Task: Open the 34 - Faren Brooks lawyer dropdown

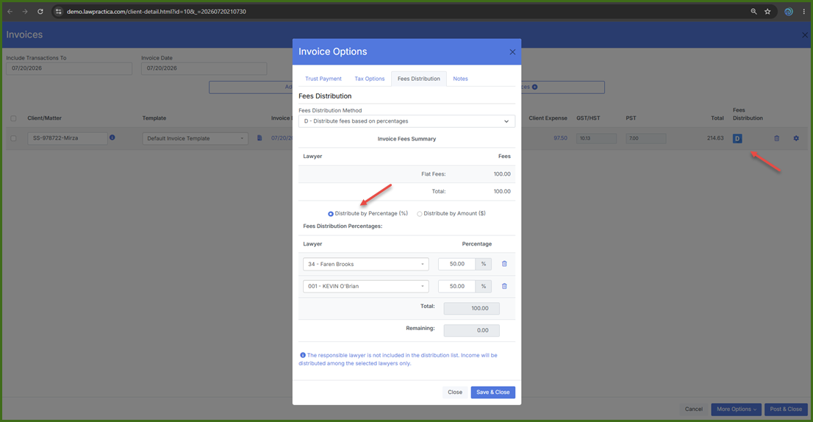Action: point(365,264)
